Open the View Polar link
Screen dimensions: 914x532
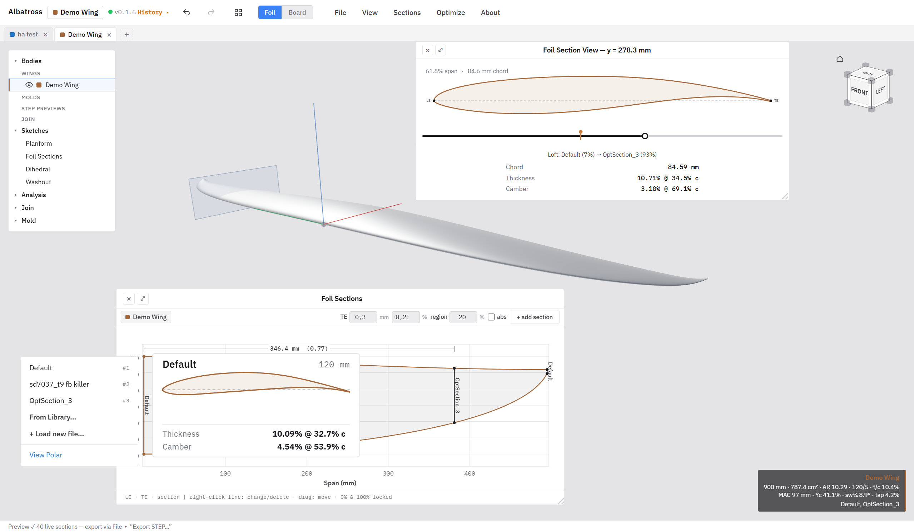46,455
